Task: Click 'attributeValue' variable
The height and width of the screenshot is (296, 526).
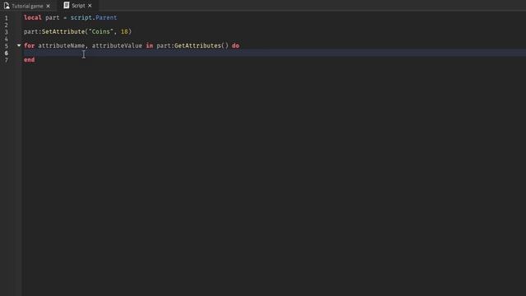Action: (x=117, y=45)
